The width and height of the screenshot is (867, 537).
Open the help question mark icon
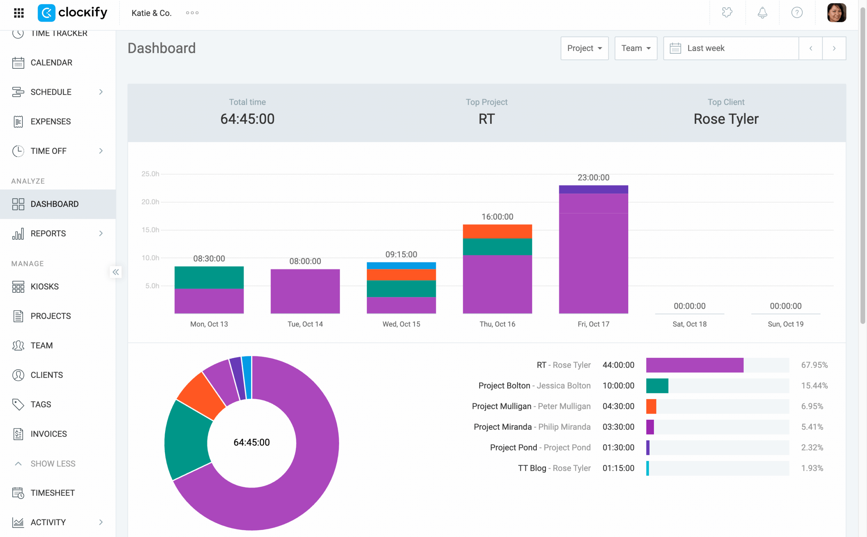pos(797,13)
